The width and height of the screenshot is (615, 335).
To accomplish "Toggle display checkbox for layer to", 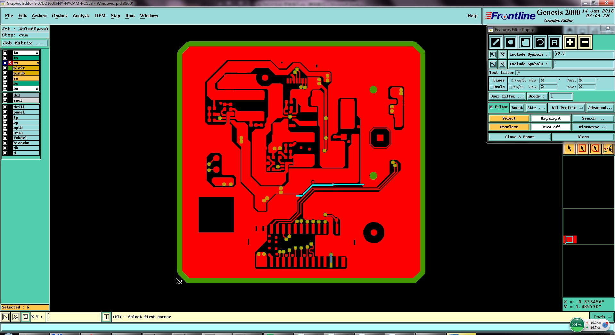I will coord(5,53).
